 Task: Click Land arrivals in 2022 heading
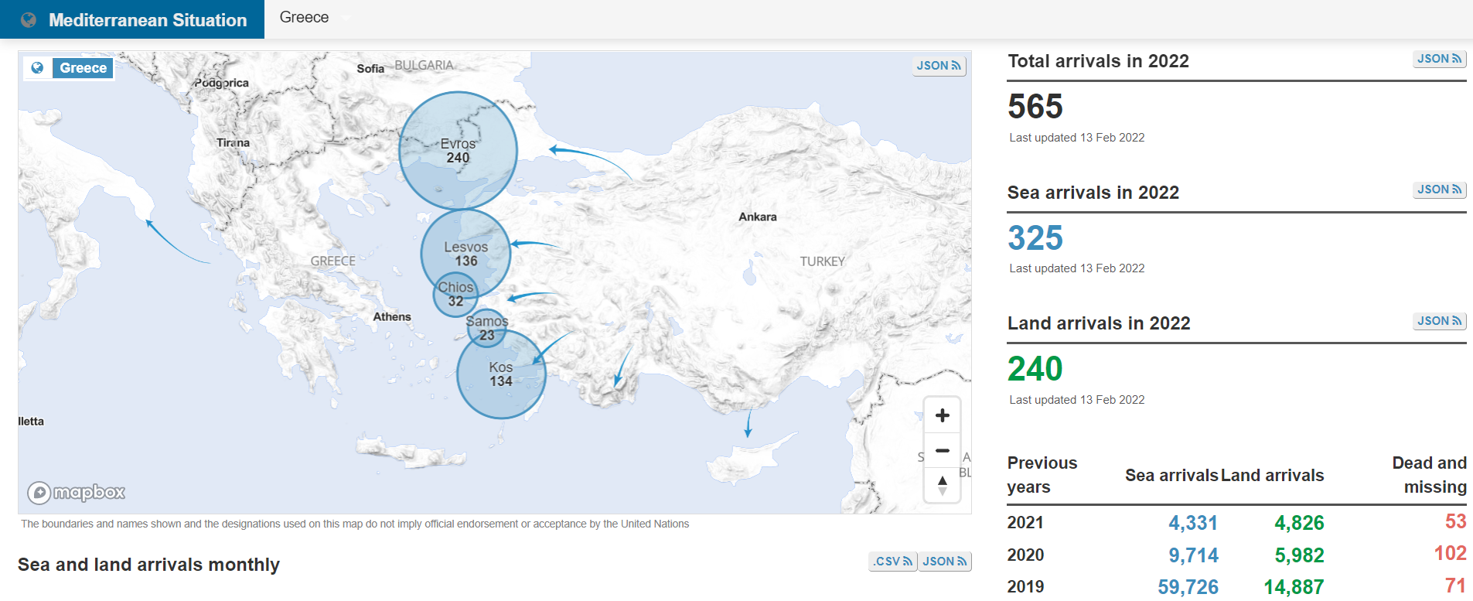click(1098, 323)
